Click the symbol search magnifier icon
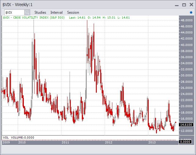The image size is (196, 155). (27, 12)
